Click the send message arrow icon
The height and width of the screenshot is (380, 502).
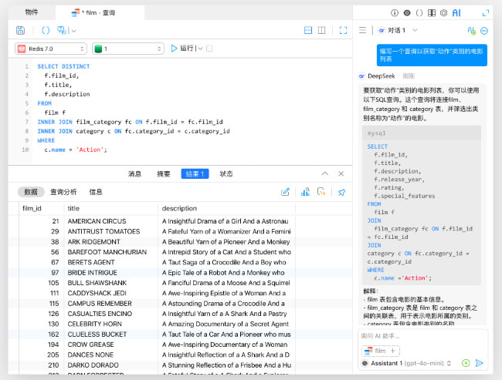tap(480, 363)
